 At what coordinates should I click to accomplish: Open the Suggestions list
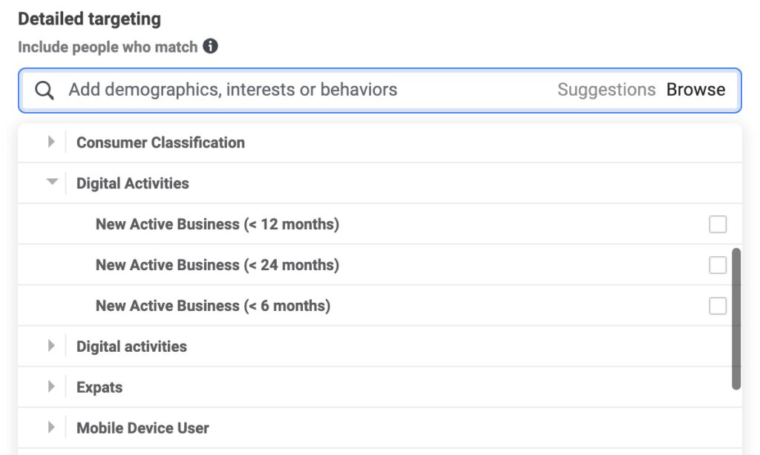pyautogui.click(x=606, y=89)
